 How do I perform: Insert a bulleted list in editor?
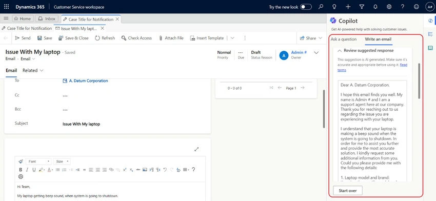[57, 170]
